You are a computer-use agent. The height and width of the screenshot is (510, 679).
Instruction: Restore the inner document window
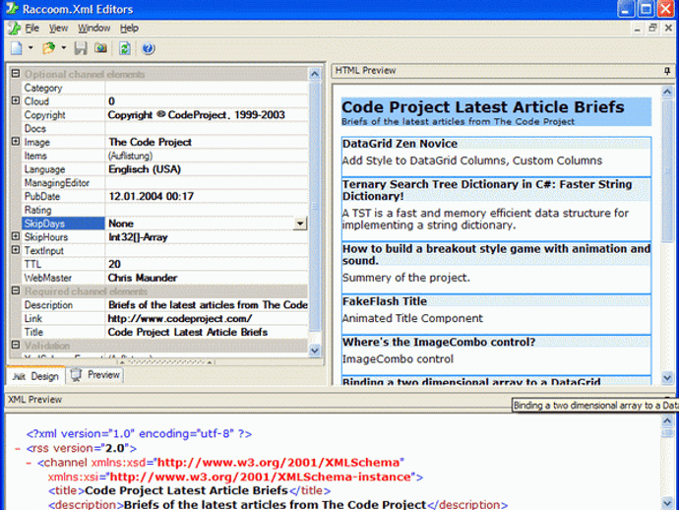tap(652, 29)
